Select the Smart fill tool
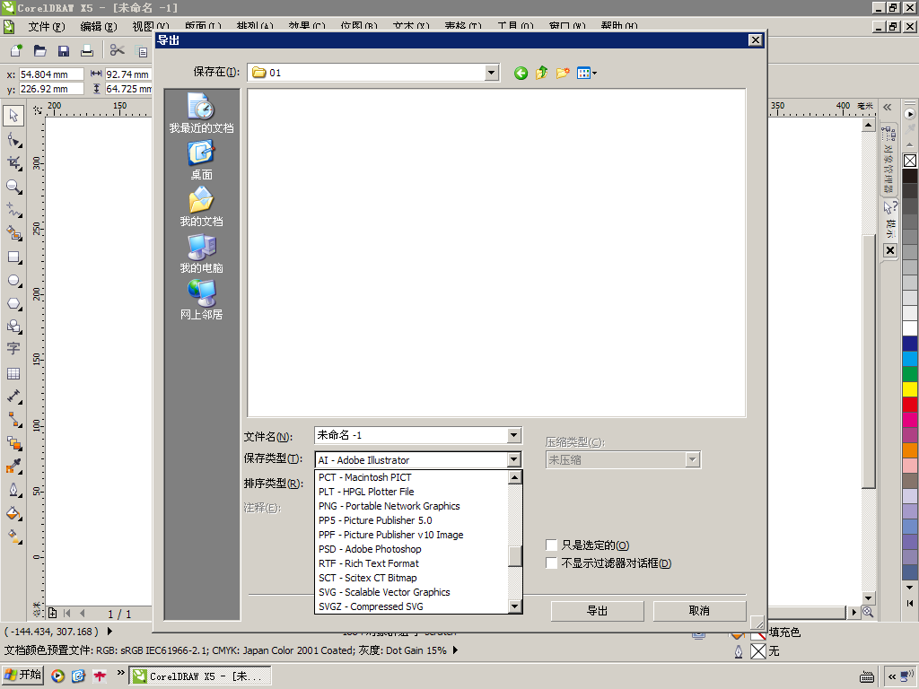The image size is (919, 689). coord(13,233)
